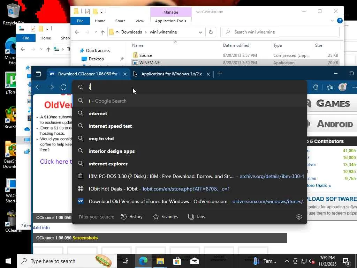357x268 pixels.
Task: Select Quick access in navigation pane
Action: coord(98,51)
